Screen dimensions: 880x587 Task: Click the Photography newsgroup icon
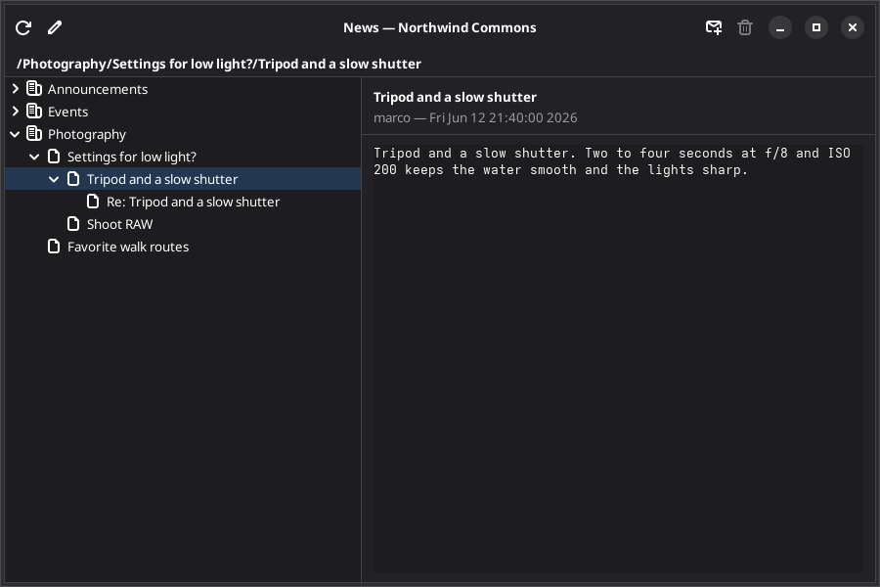(34, 134)
